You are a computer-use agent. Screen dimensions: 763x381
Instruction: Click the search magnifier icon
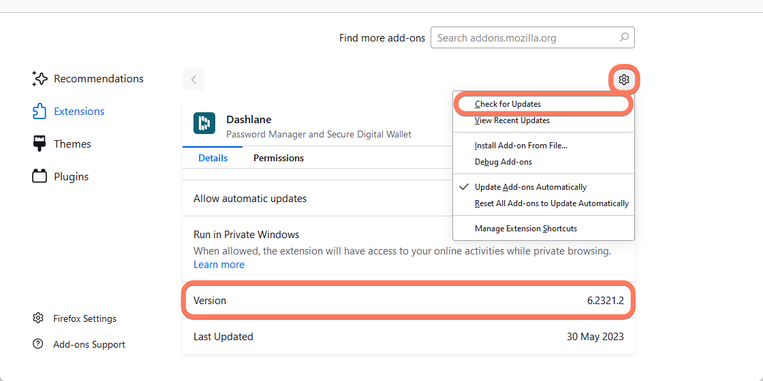click(624, 37)
